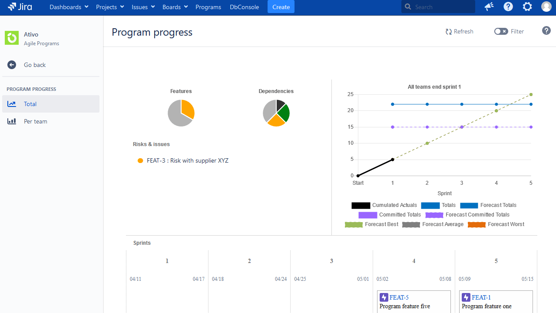Viewport: 556px width, 313px height.
Task: Click the FEAT-3 risk status dot
Action: (140, 160)
